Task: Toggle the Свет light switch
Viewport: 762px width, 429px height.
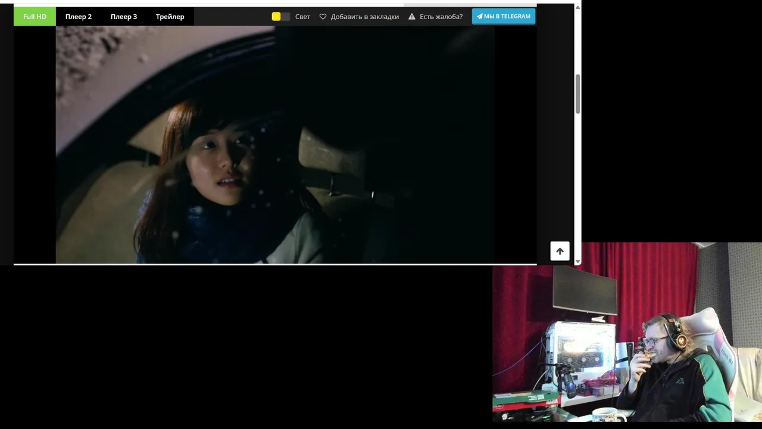Action: click(281, 17)
